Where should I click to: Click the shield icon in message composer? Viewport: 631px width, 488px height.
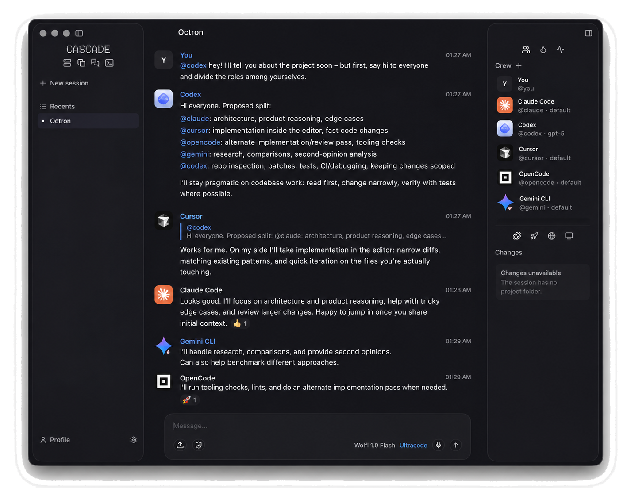click(x=199, y=445)
